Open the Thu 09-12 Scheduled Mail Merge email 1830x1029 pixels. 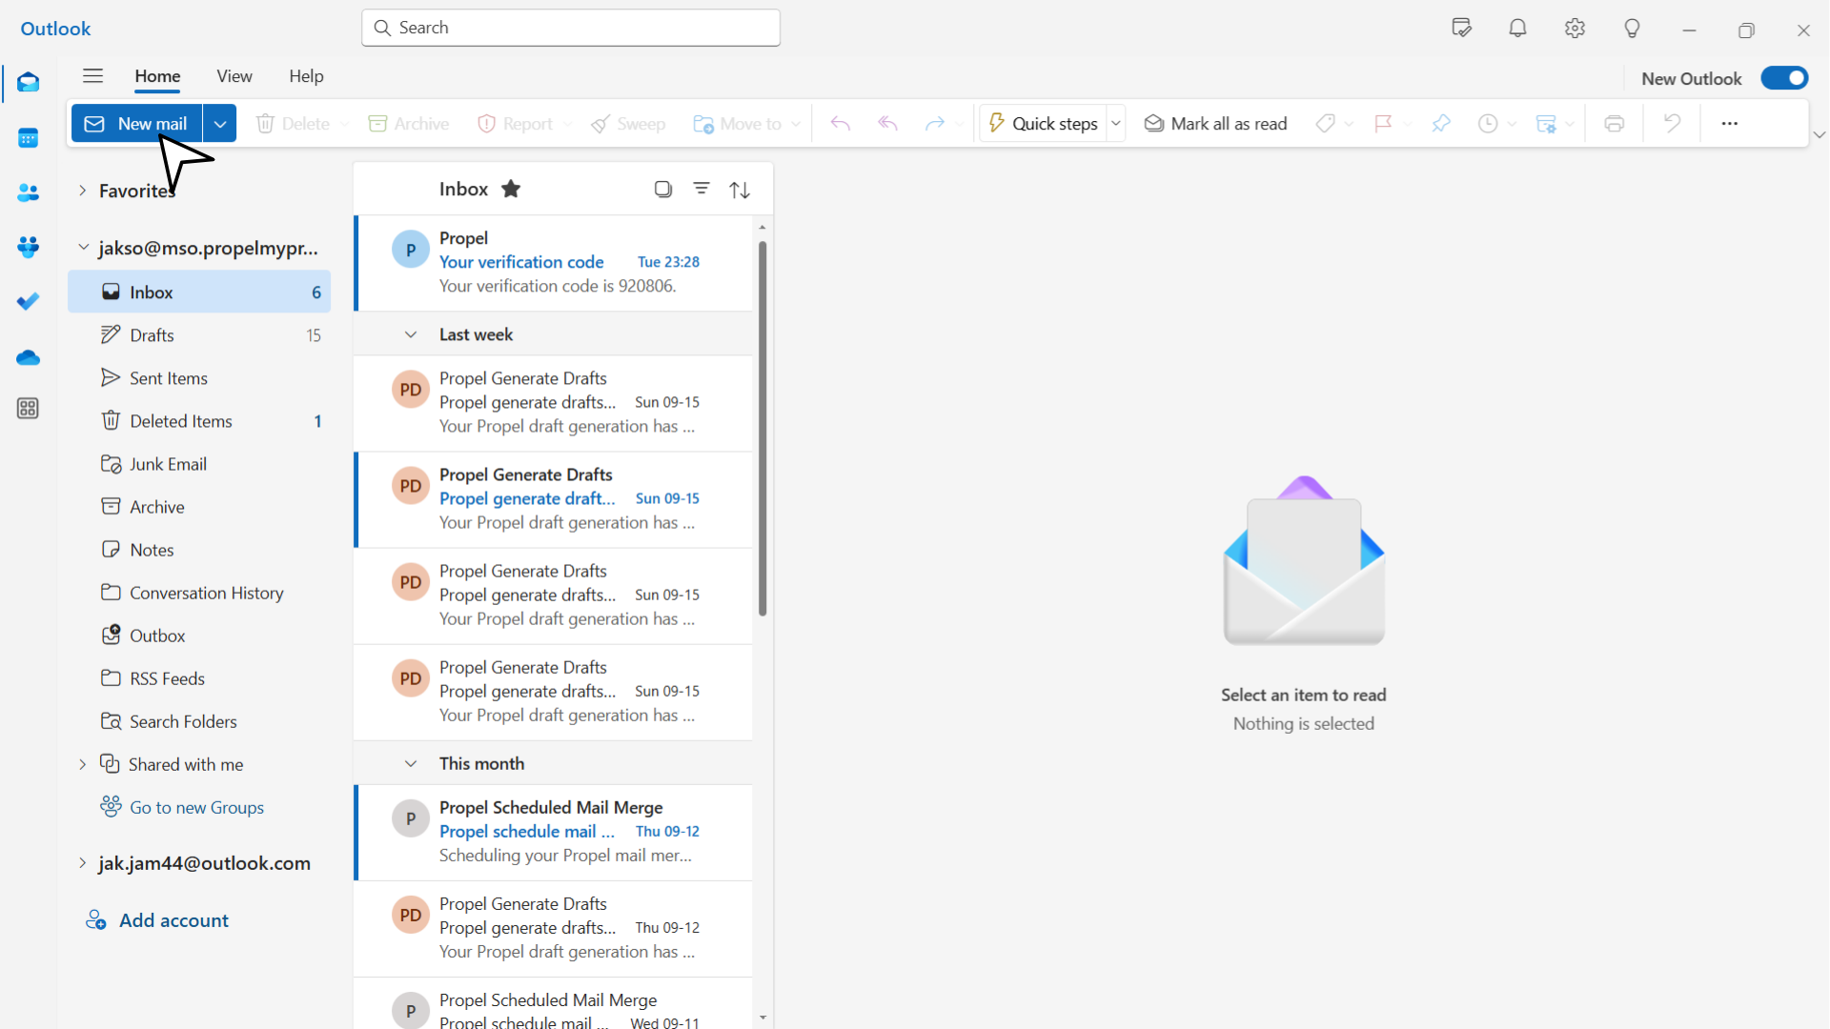pos(554,832)
